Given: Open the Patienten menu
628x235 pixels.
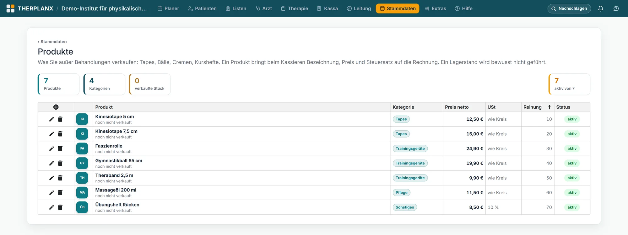Looking at the screenshot, I should 202,8.
